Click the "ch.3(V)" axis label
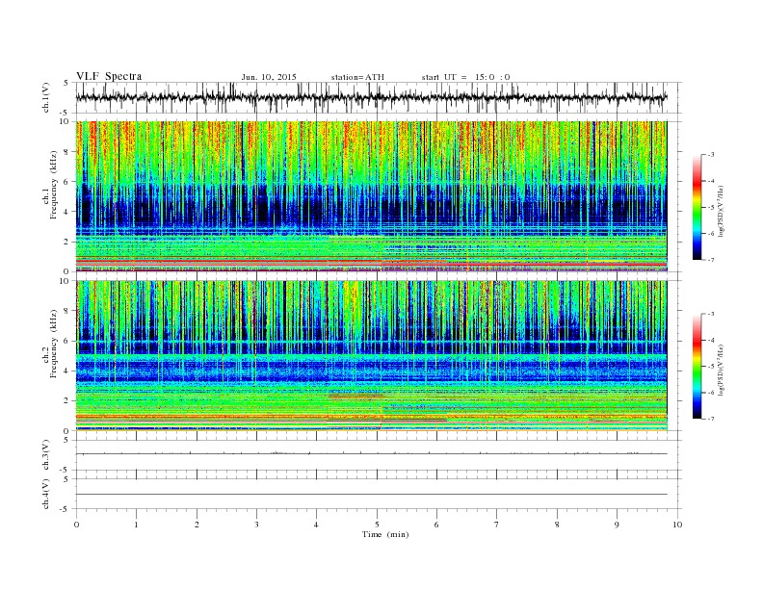 click(x=45, y=455)
